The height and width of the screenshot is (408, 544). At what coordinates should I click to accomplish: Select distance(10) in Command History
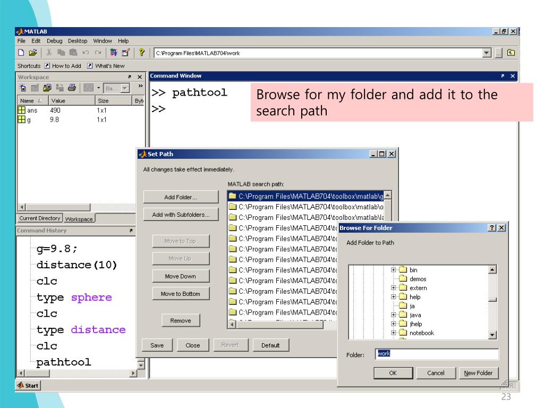click(x=76, y=265)
